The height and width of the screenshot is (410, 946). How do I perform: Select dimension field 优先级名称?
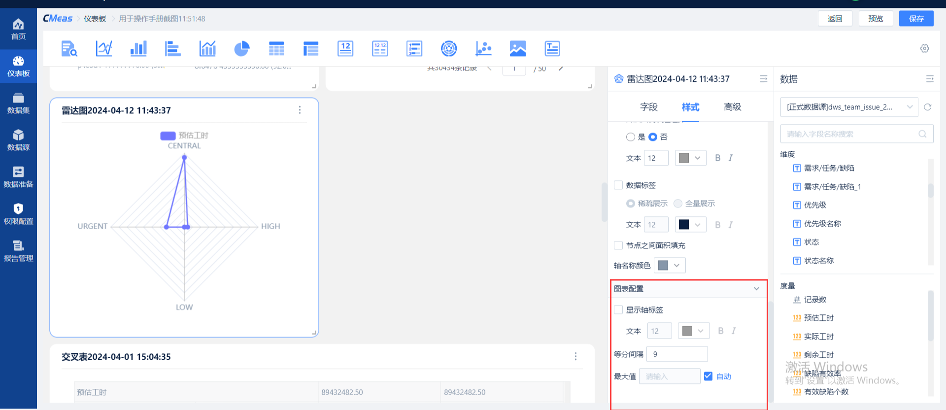click(x=823, y=224)
